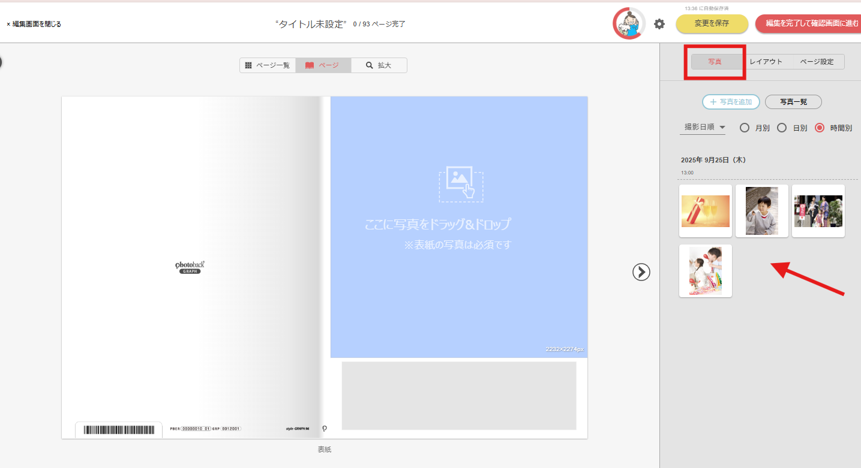Select the boy in gray sweater thumbnail
The height and width of the screenshot is (468, 861).
point(762,211)
